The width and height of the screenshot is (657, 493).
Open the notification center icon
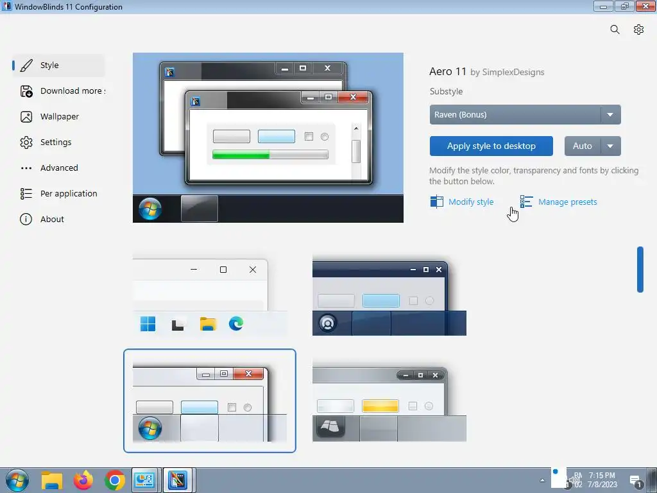click(636, 481)
